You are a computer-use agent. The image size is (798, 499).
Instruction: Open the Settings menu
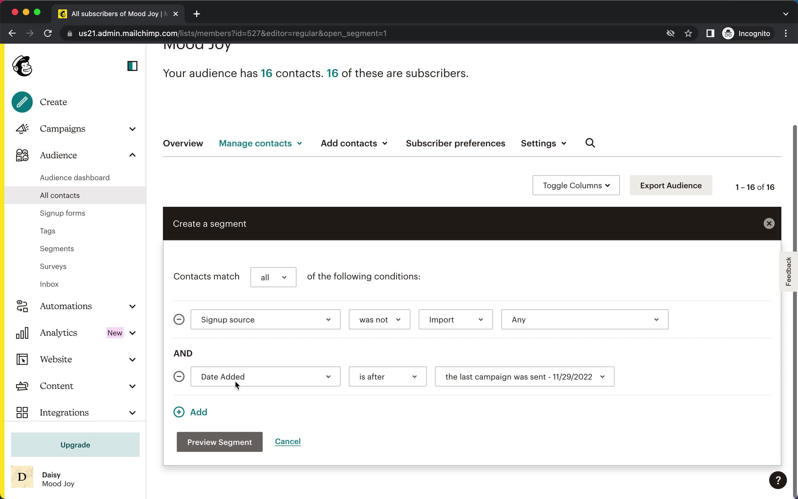pos(543,143)
